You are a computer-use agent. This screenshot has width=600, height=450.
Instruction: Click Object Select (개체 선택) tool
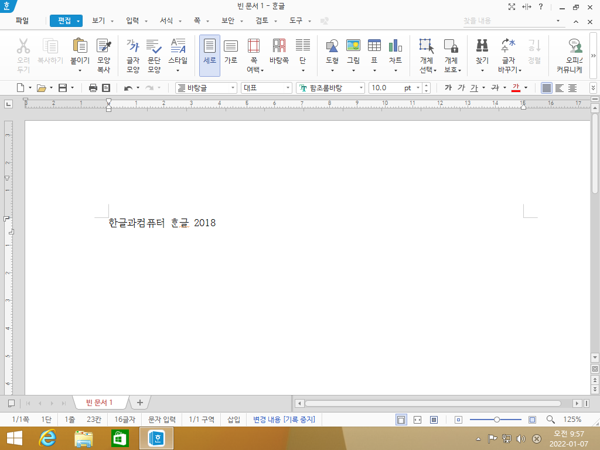(427, 46)
